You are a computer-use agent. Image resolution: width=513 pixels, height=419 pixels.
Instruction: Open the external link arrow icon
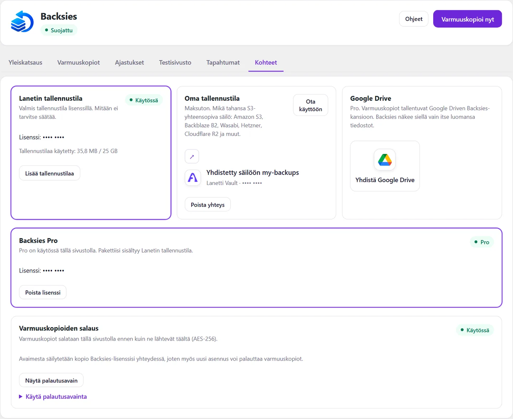192,156
